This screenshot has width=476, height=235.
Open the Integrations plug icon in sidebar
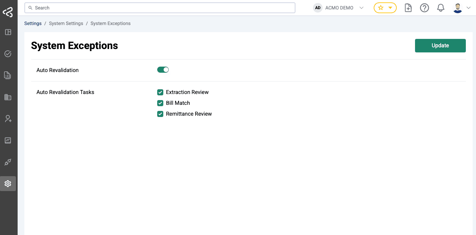(8, 162)
